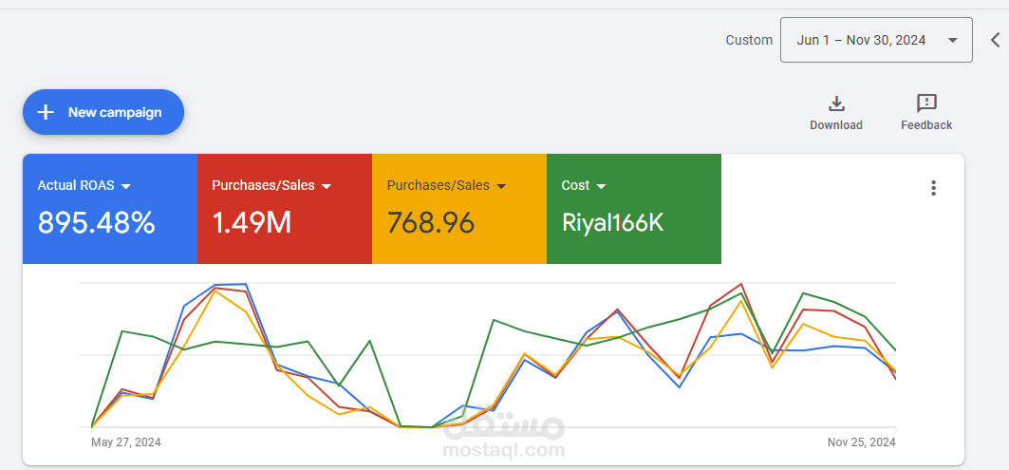This screenshot has width=1009, height=470.
Task: Expand the Actual ROAS metric dropdown arrow
Action: click(126, 186)
